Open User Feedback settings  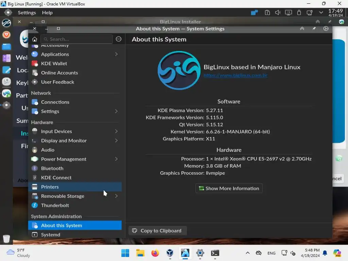click(75, 82)
